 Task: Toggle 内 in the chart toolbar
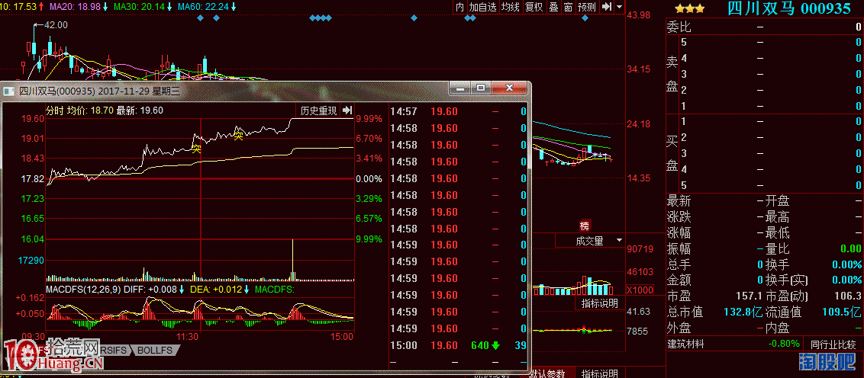(459, 7)
